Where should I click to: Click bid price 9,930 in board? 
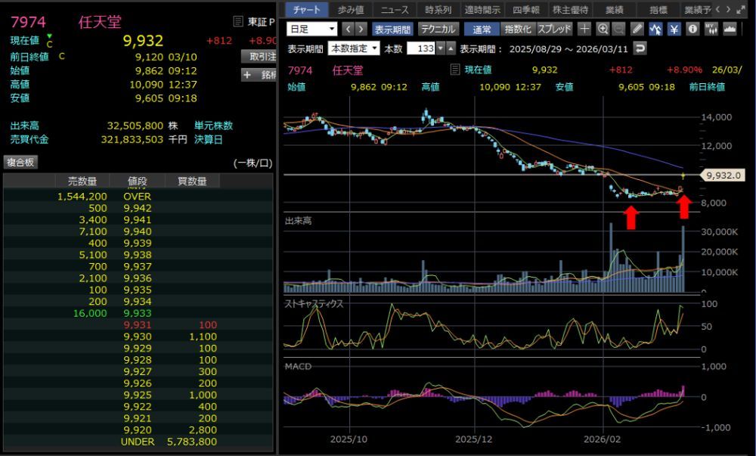(138, 337)
